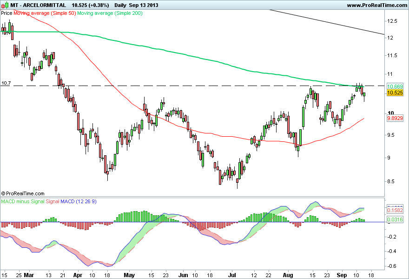Click the Jul month label on time axis
The width and height of the screenshot is (409, 279).
(x=232, y=275)
